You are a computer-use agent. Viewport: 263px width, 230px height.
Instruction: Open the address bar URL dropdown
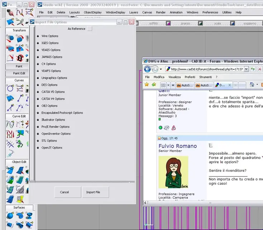[x=246, y=69]
